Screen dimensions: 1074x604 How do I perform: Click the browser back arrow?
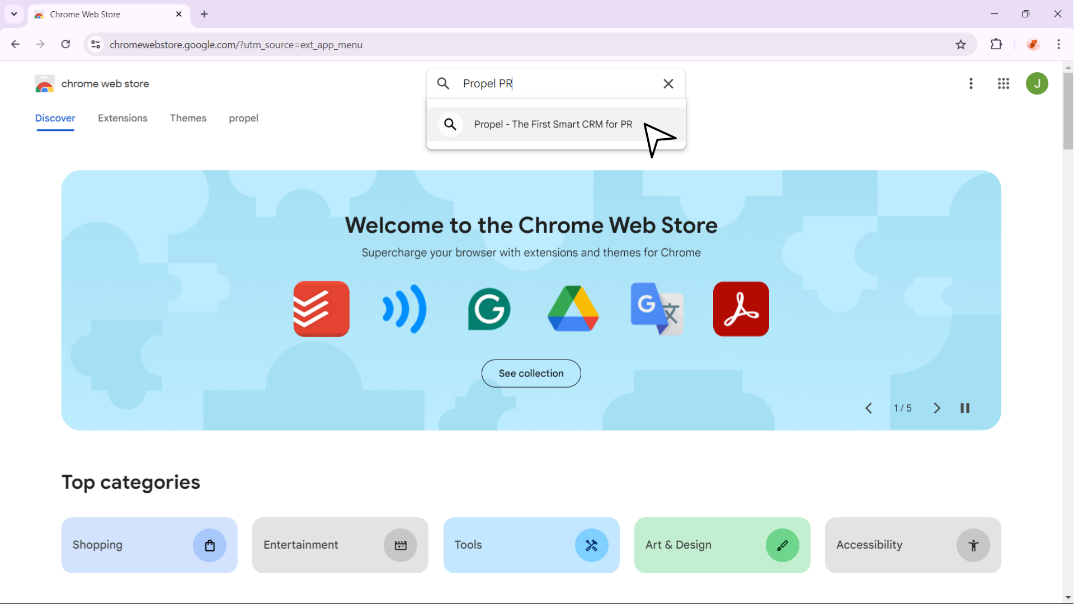click(15, 44)
